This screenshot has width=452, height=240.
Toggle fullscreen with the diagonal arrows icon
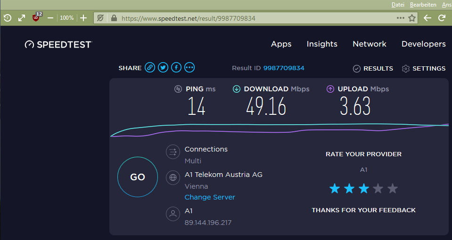point(22,18)
